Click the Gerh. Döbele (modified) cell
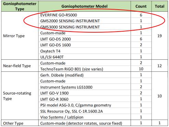The image size is (169, 127). click(85, 75)
